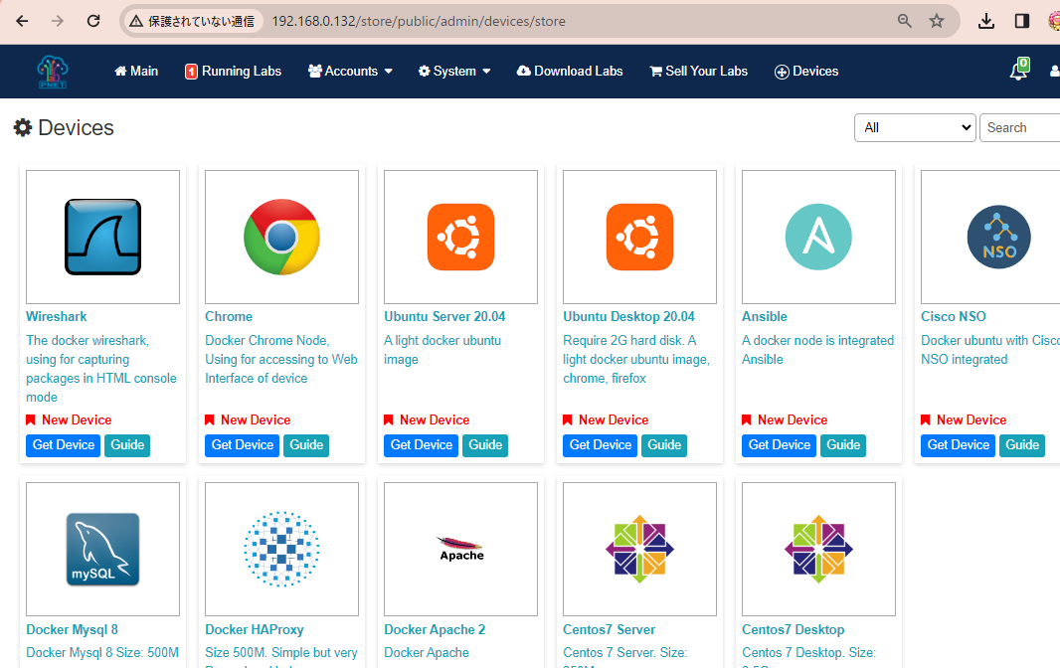The height and width of the screenshot is (668, 1060).
Task: Click the Cisco NSO logo image
Action: [997, 237]
